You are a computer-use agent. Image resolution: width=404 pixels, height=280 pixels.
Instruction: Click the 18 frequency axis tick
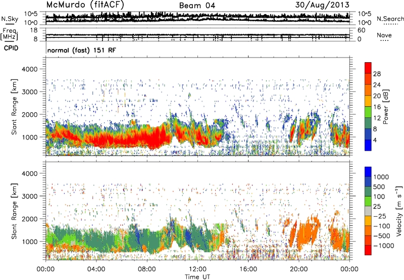34,30
